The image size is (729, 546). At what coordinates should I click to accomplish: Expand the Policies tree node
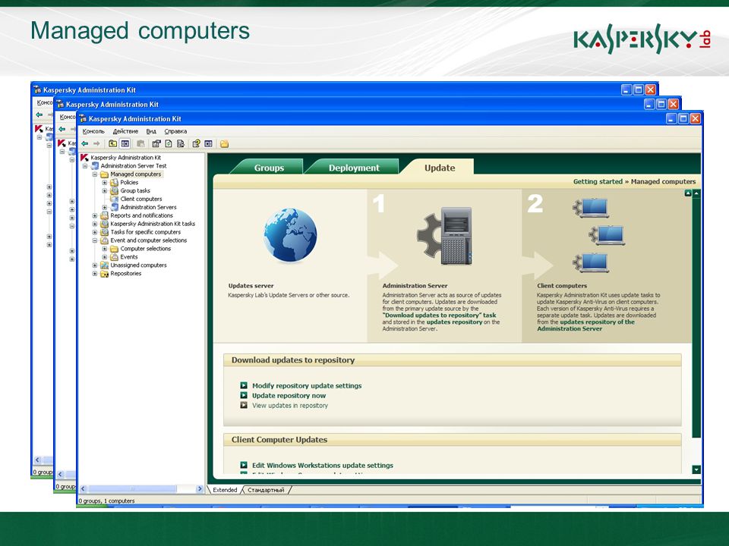coord(105,183)
